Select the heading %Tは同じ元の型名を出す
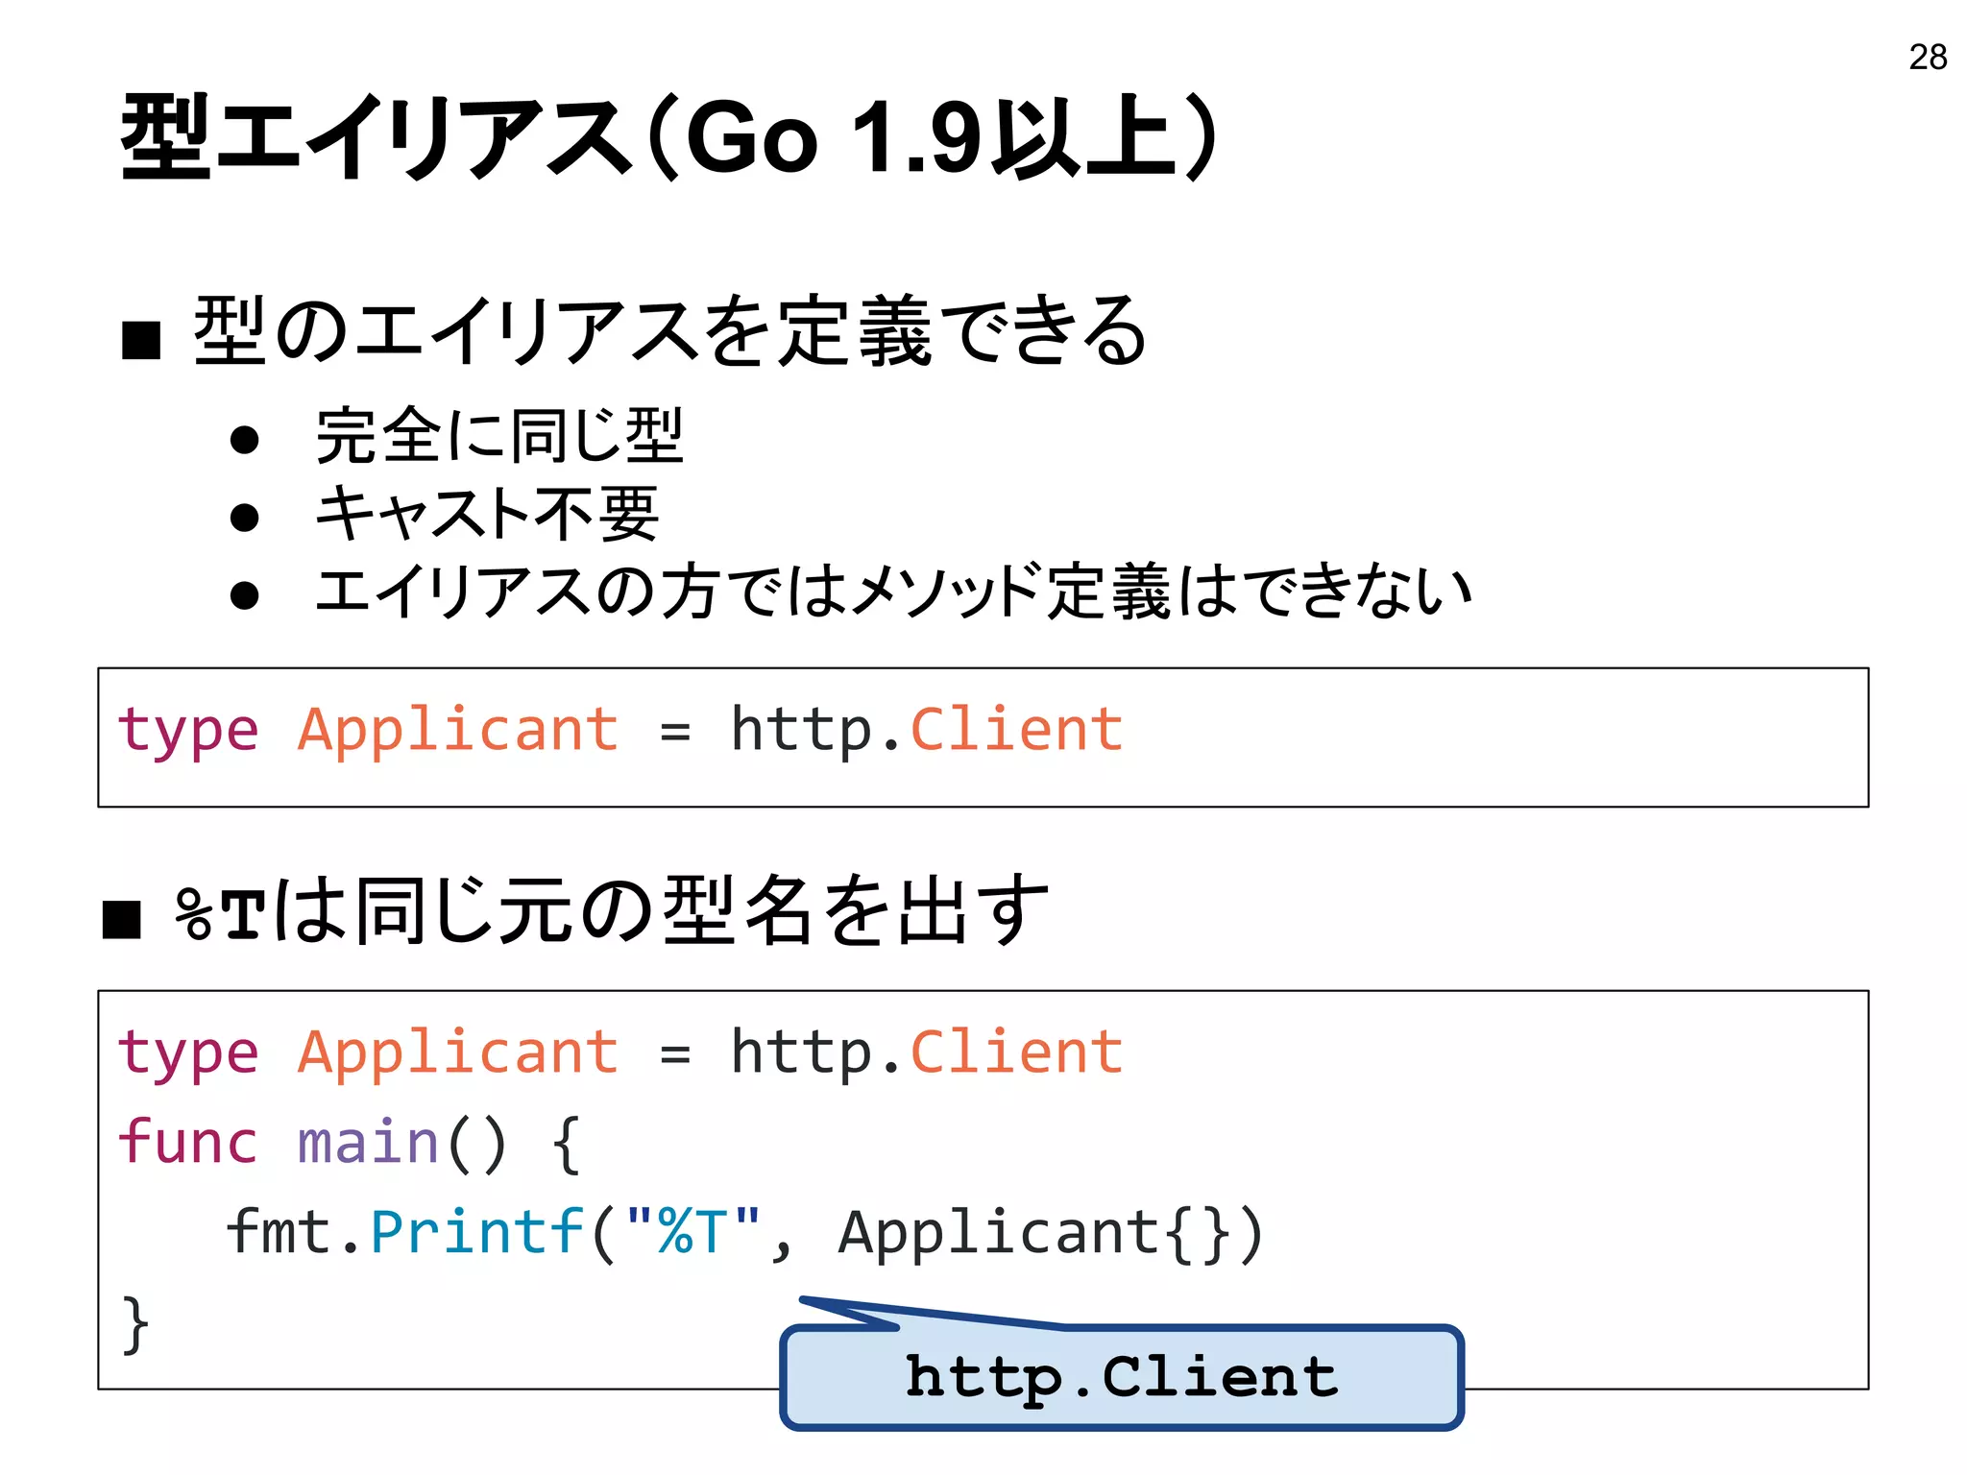 (612, 909)
